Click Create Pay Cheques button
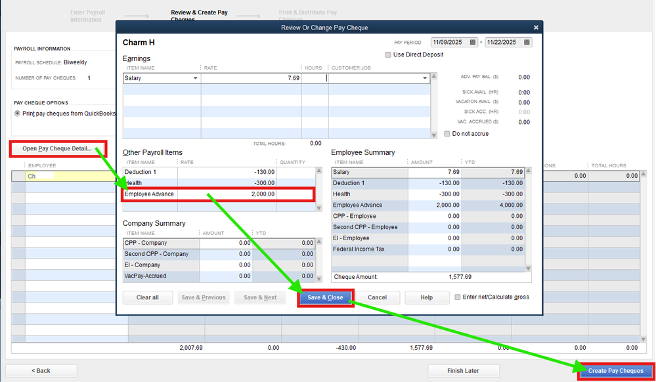This screenshot has width=656, height=382. tap(615, 371)
